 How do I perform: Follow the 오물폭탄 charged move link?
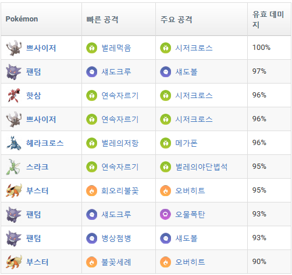click(x=190, y=215)
